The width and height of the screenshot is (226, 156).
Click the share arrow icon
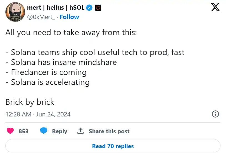pyautogui.click(x=81, y=131)
